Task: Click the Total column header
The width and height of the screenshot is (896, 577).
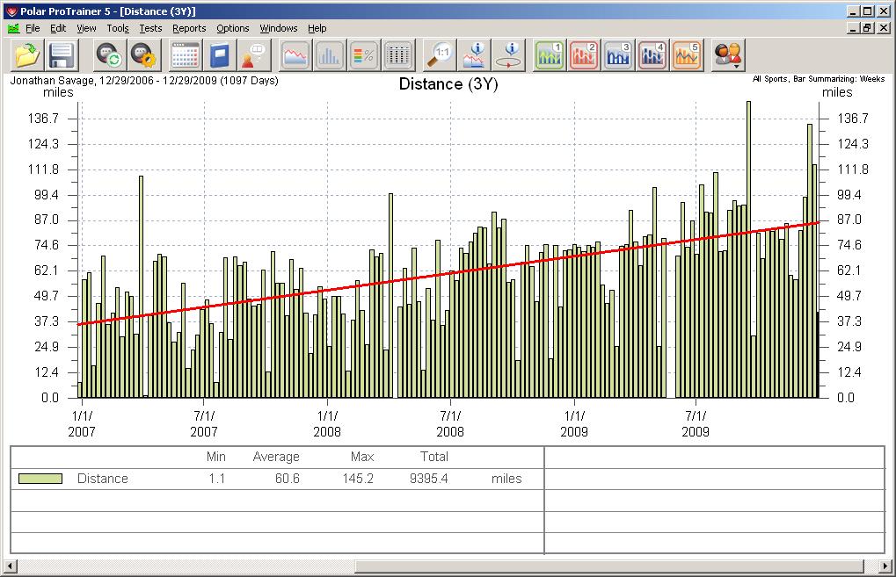Action: click(434, 457)
